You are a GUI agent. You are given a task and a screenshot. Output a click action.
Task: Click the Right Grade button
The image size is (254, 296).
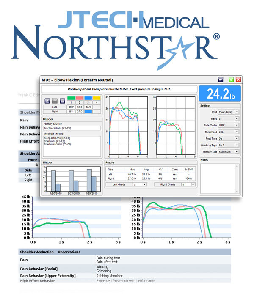168,184
